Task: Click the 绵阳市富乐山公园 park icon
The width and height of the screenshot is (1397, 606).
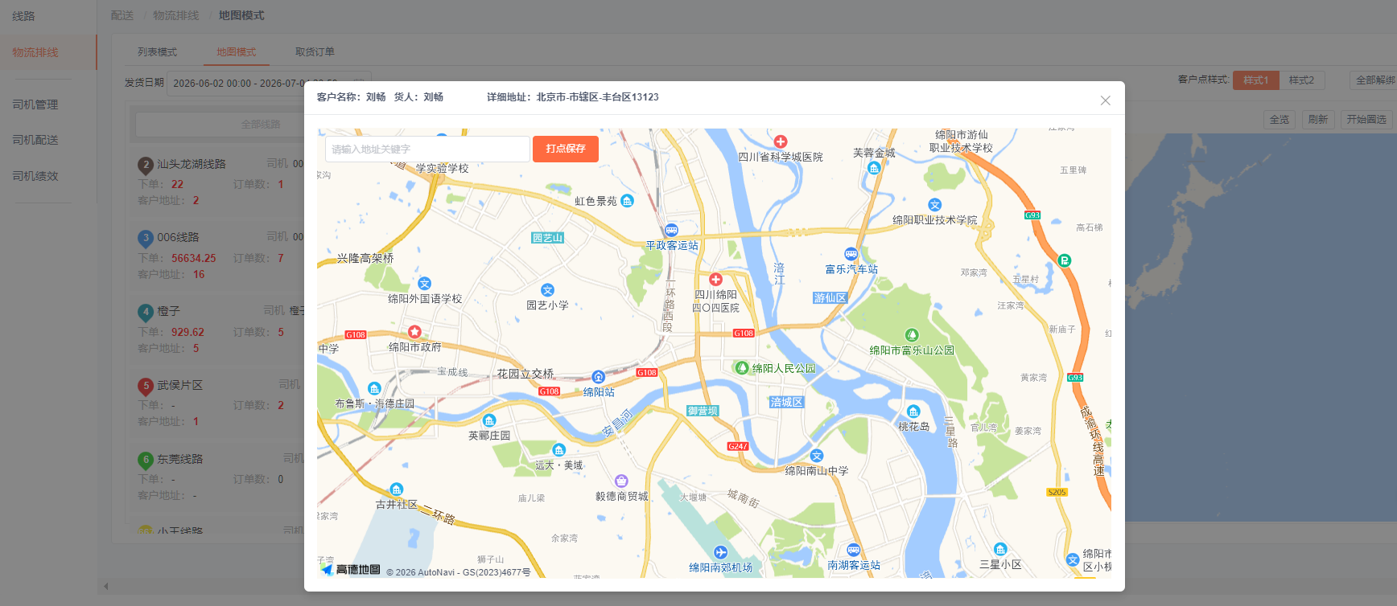Action: 911,335
